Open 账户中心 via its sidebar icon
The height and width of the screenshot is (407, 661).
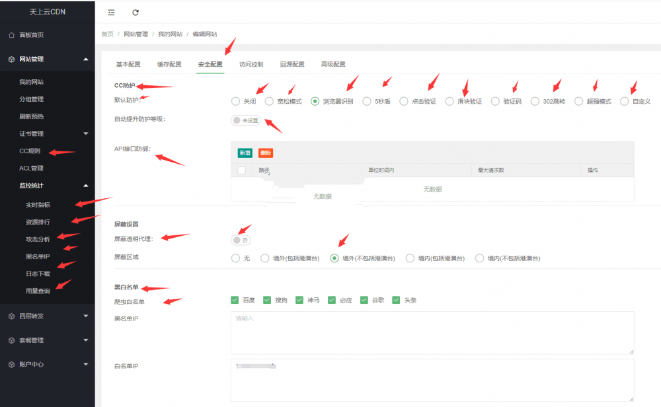[10, 364]
